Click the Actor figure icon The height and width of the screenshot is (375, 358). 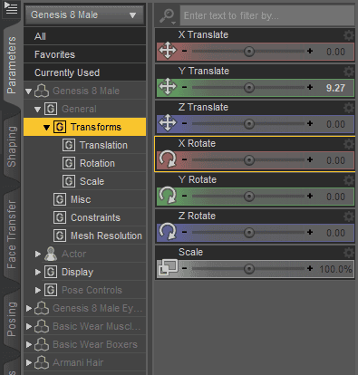tap(51, 254)
